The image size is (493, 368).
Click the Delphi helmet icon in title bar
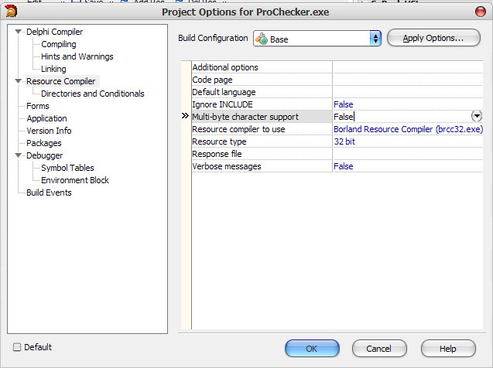click(11, 12)
